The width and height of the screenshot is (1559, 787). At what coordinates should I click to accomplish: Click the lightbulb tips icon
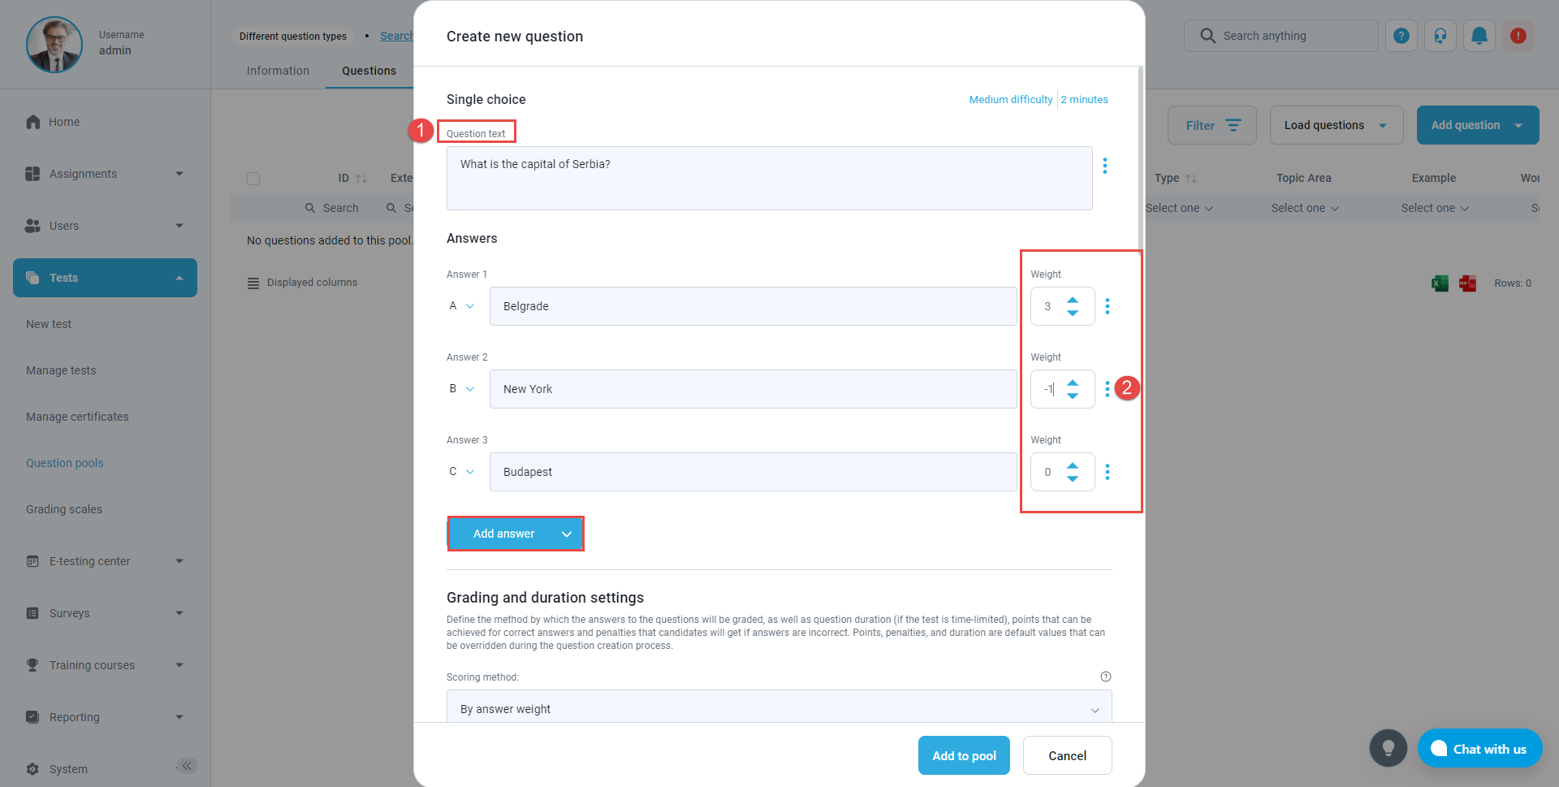(1388, 748)
